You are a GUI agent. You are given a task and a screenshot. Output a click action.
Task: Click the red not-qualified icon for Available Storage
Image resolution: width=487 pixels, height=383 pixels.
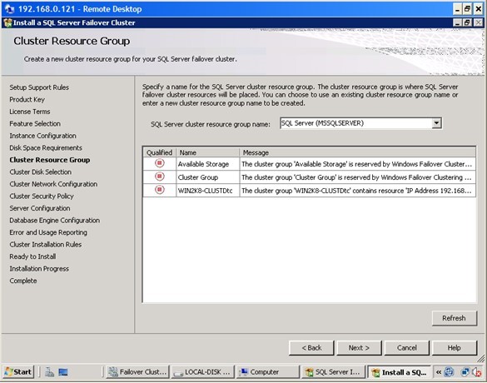(x=160, y=163)
